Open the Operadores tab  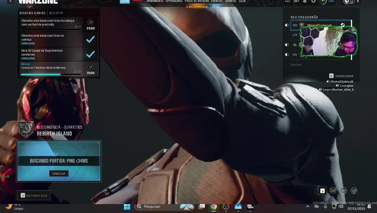click(174, 1)
